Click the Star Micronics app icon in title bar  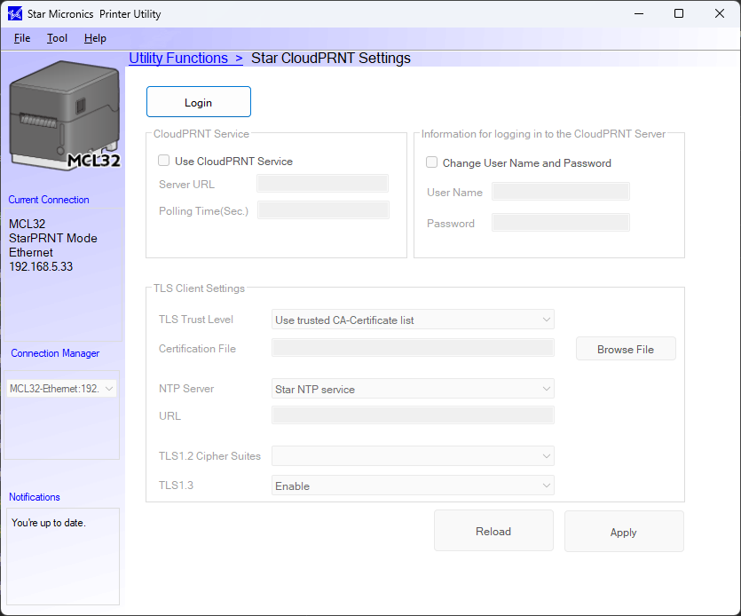(x=15, y=13)
